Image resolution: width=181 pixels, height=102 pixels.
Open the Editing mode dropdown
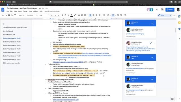[x=165, y=15]
